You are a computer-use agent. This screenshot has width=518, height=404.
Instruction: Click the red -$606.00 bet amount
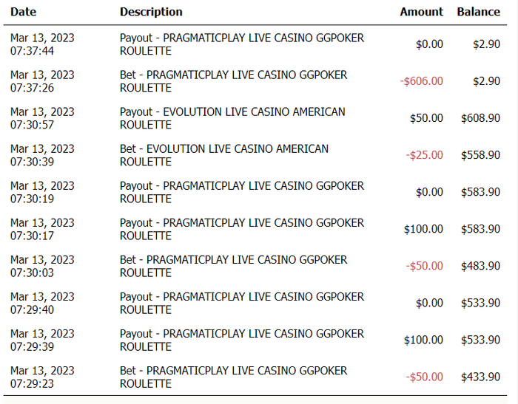point(422,81)
